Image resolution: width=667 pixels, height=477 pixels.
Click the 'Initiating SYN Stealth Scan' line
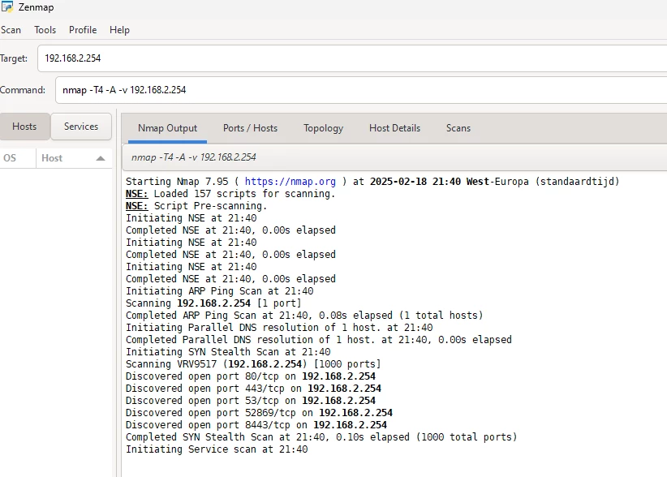(x=228, y=352)
